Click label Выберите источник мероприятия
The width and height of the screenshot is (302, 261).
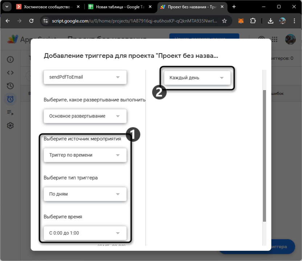pos(82,139)
